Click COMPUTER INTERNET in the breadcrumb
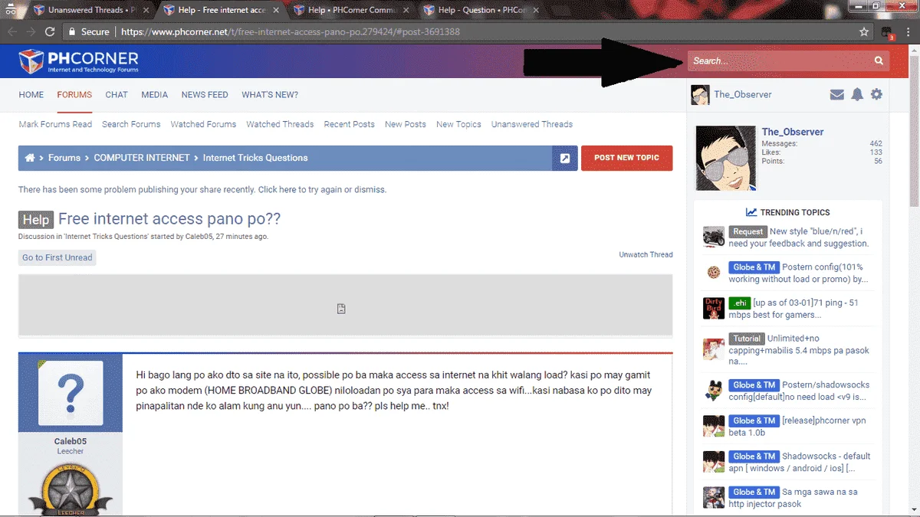Viewport: 920px width, 517px height. pos(142,158)
